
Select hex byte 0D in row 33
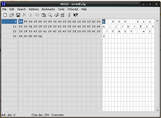(30, 36)
